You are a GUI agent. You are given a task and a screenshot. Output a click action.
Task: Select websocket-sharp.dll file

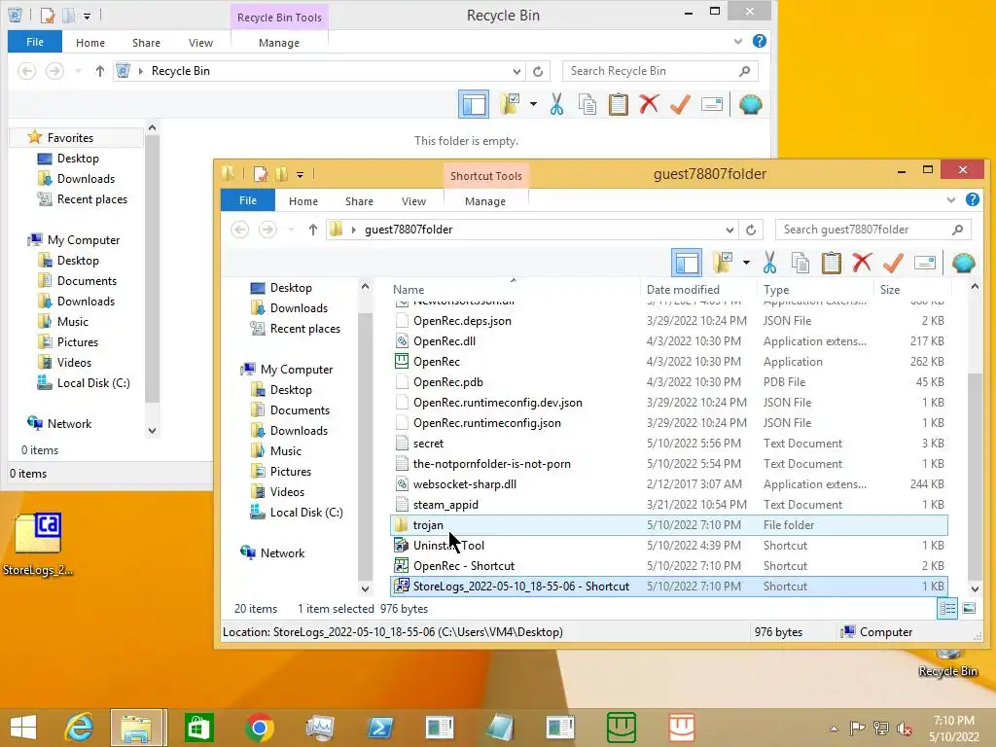(x=669, y=484)
